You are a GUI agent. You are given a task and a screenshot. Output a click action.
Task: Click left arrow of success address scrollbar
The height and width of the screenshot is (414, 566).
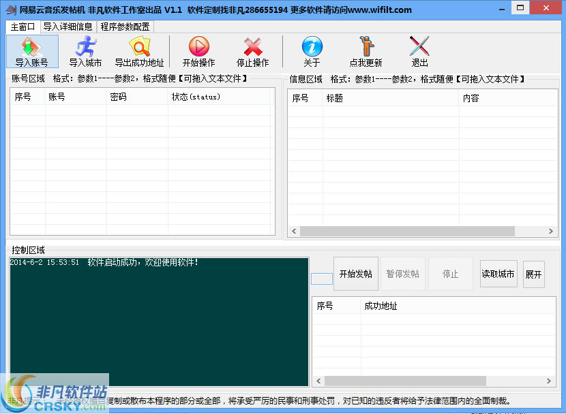(x=318, y=381)
